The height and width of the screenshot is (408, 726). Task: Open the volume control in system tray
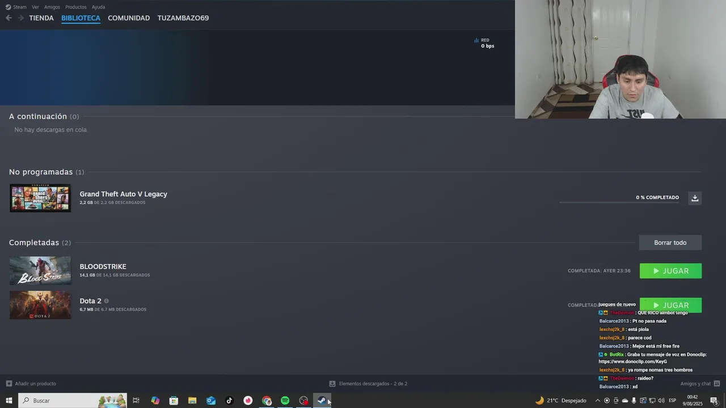(661, 401)
